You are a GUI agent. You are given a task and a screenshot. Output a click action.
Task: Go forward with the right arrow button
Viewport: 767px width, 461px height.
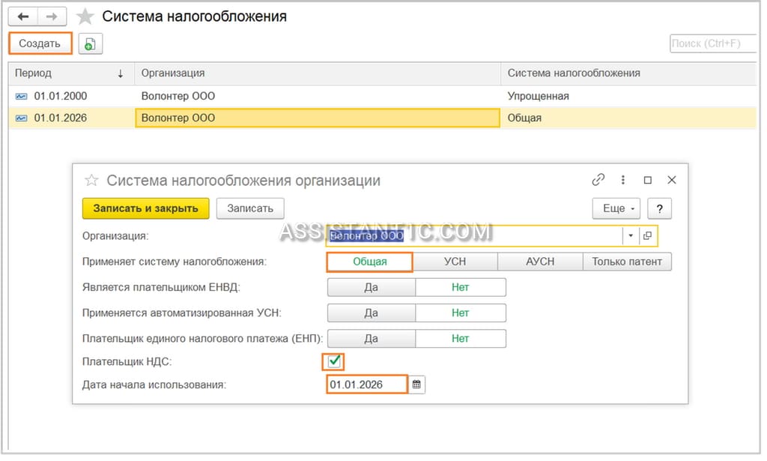[52, 16]
